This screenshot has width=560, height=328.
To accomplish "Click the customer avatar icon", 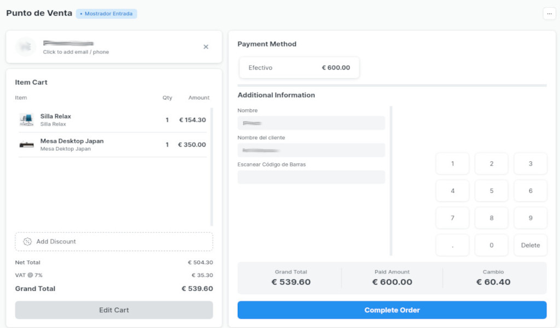I will pyautogui.click(x=26, y=47).
